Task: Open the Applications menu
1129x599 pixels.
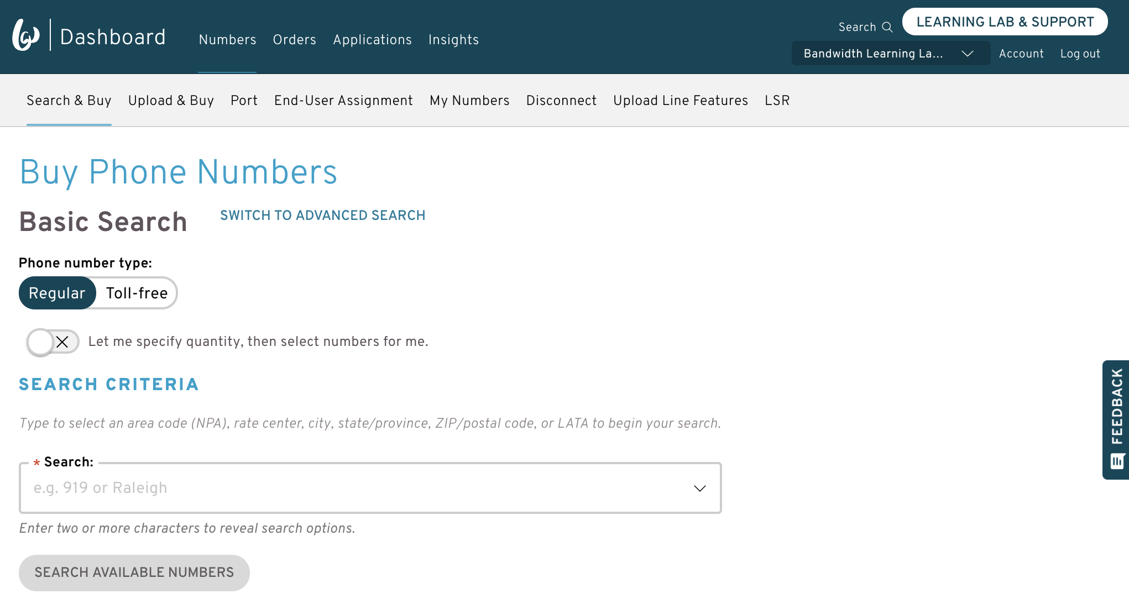Action: click(x=372, y=40)
